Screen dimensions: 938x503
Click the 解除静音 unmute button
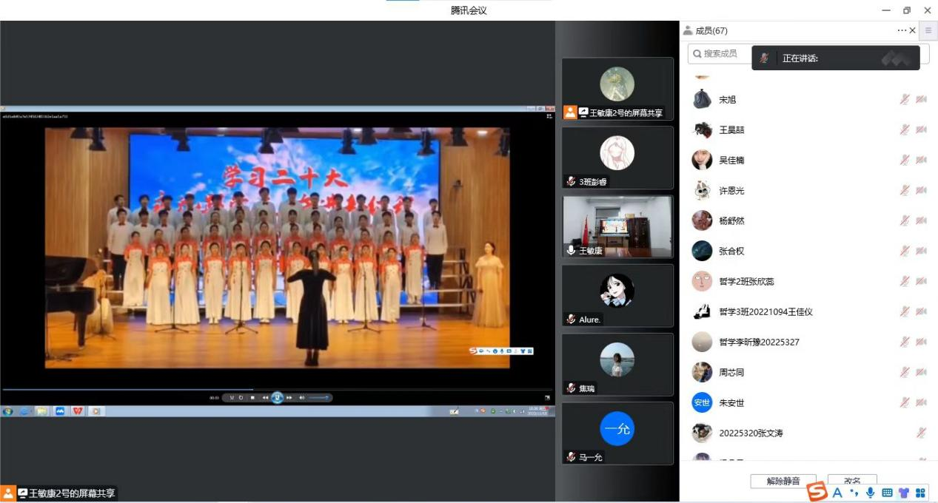(x=783, y=481)
